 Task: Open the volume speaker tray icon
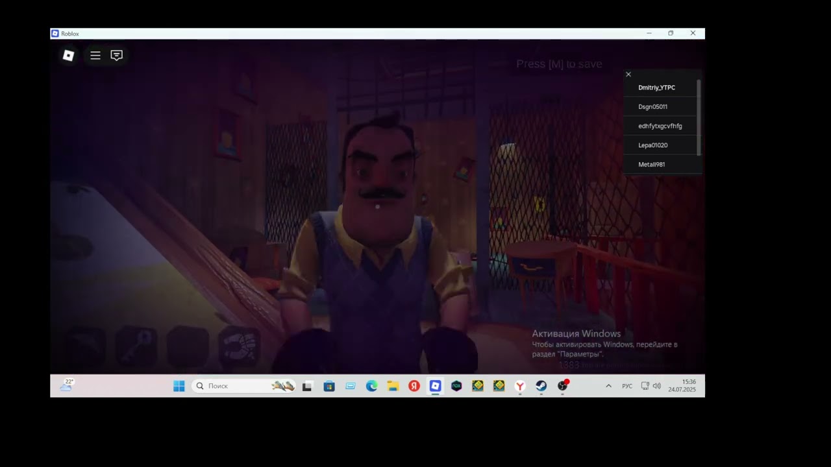click(656, 386)
